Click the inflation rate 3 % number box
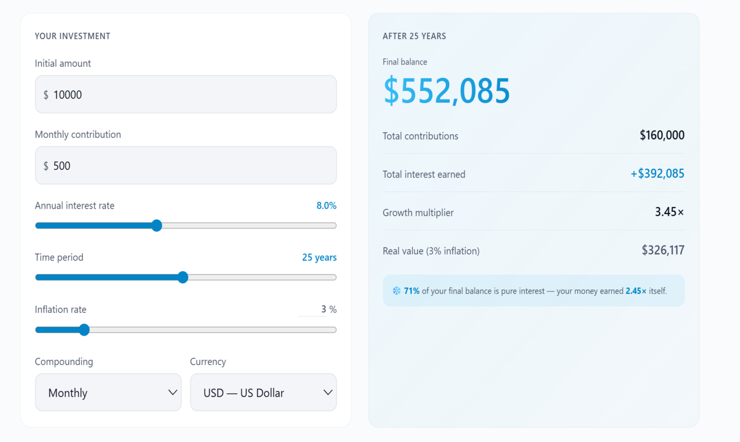This screenshot has height=442, width=740. (x=318, y=309)
